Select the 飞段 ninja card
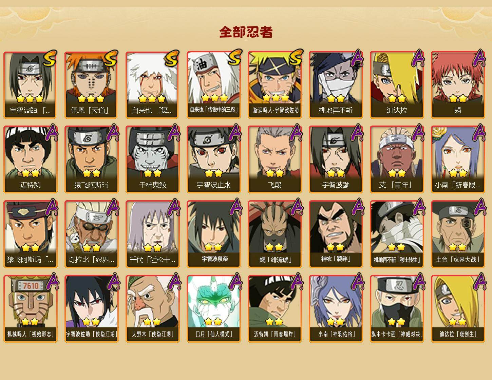 275,159
